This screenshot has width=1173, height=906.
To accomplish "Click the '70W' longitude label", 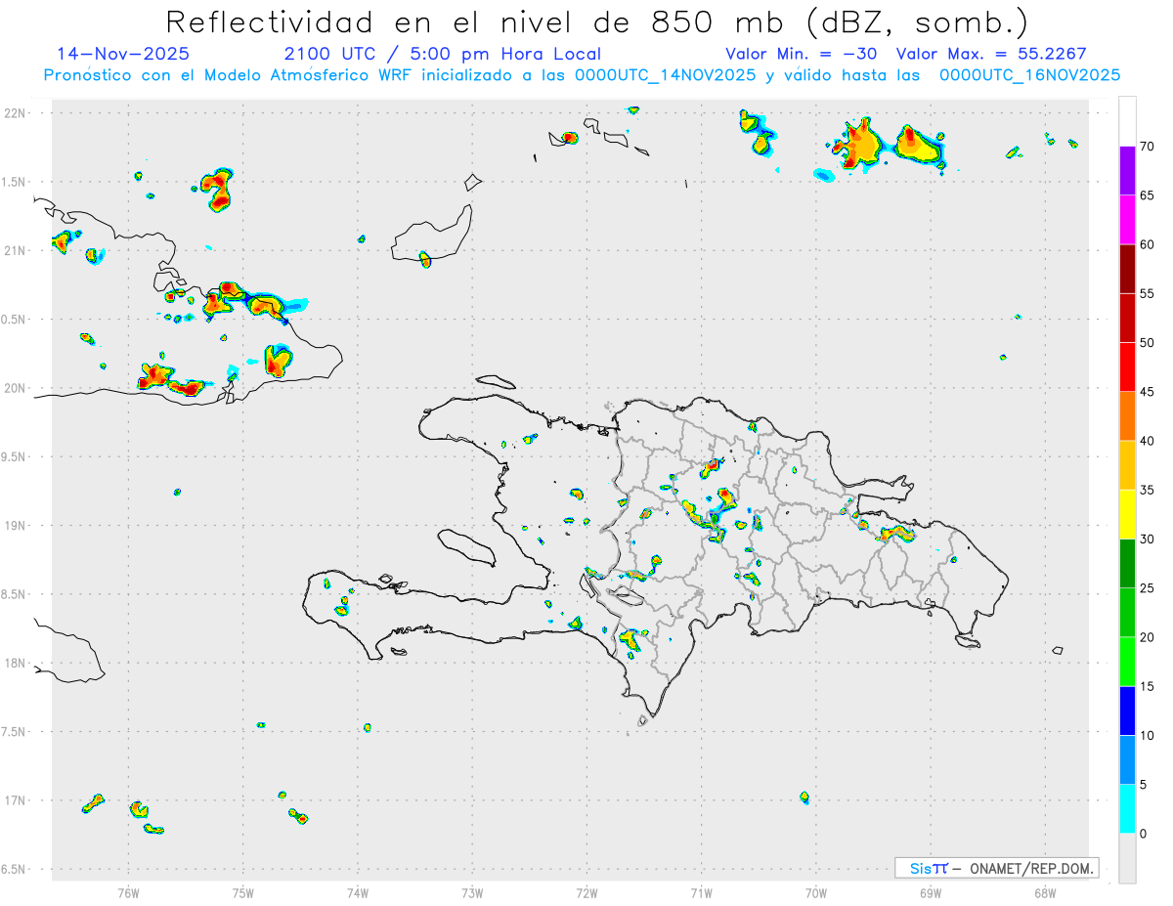I will [816, 893].
